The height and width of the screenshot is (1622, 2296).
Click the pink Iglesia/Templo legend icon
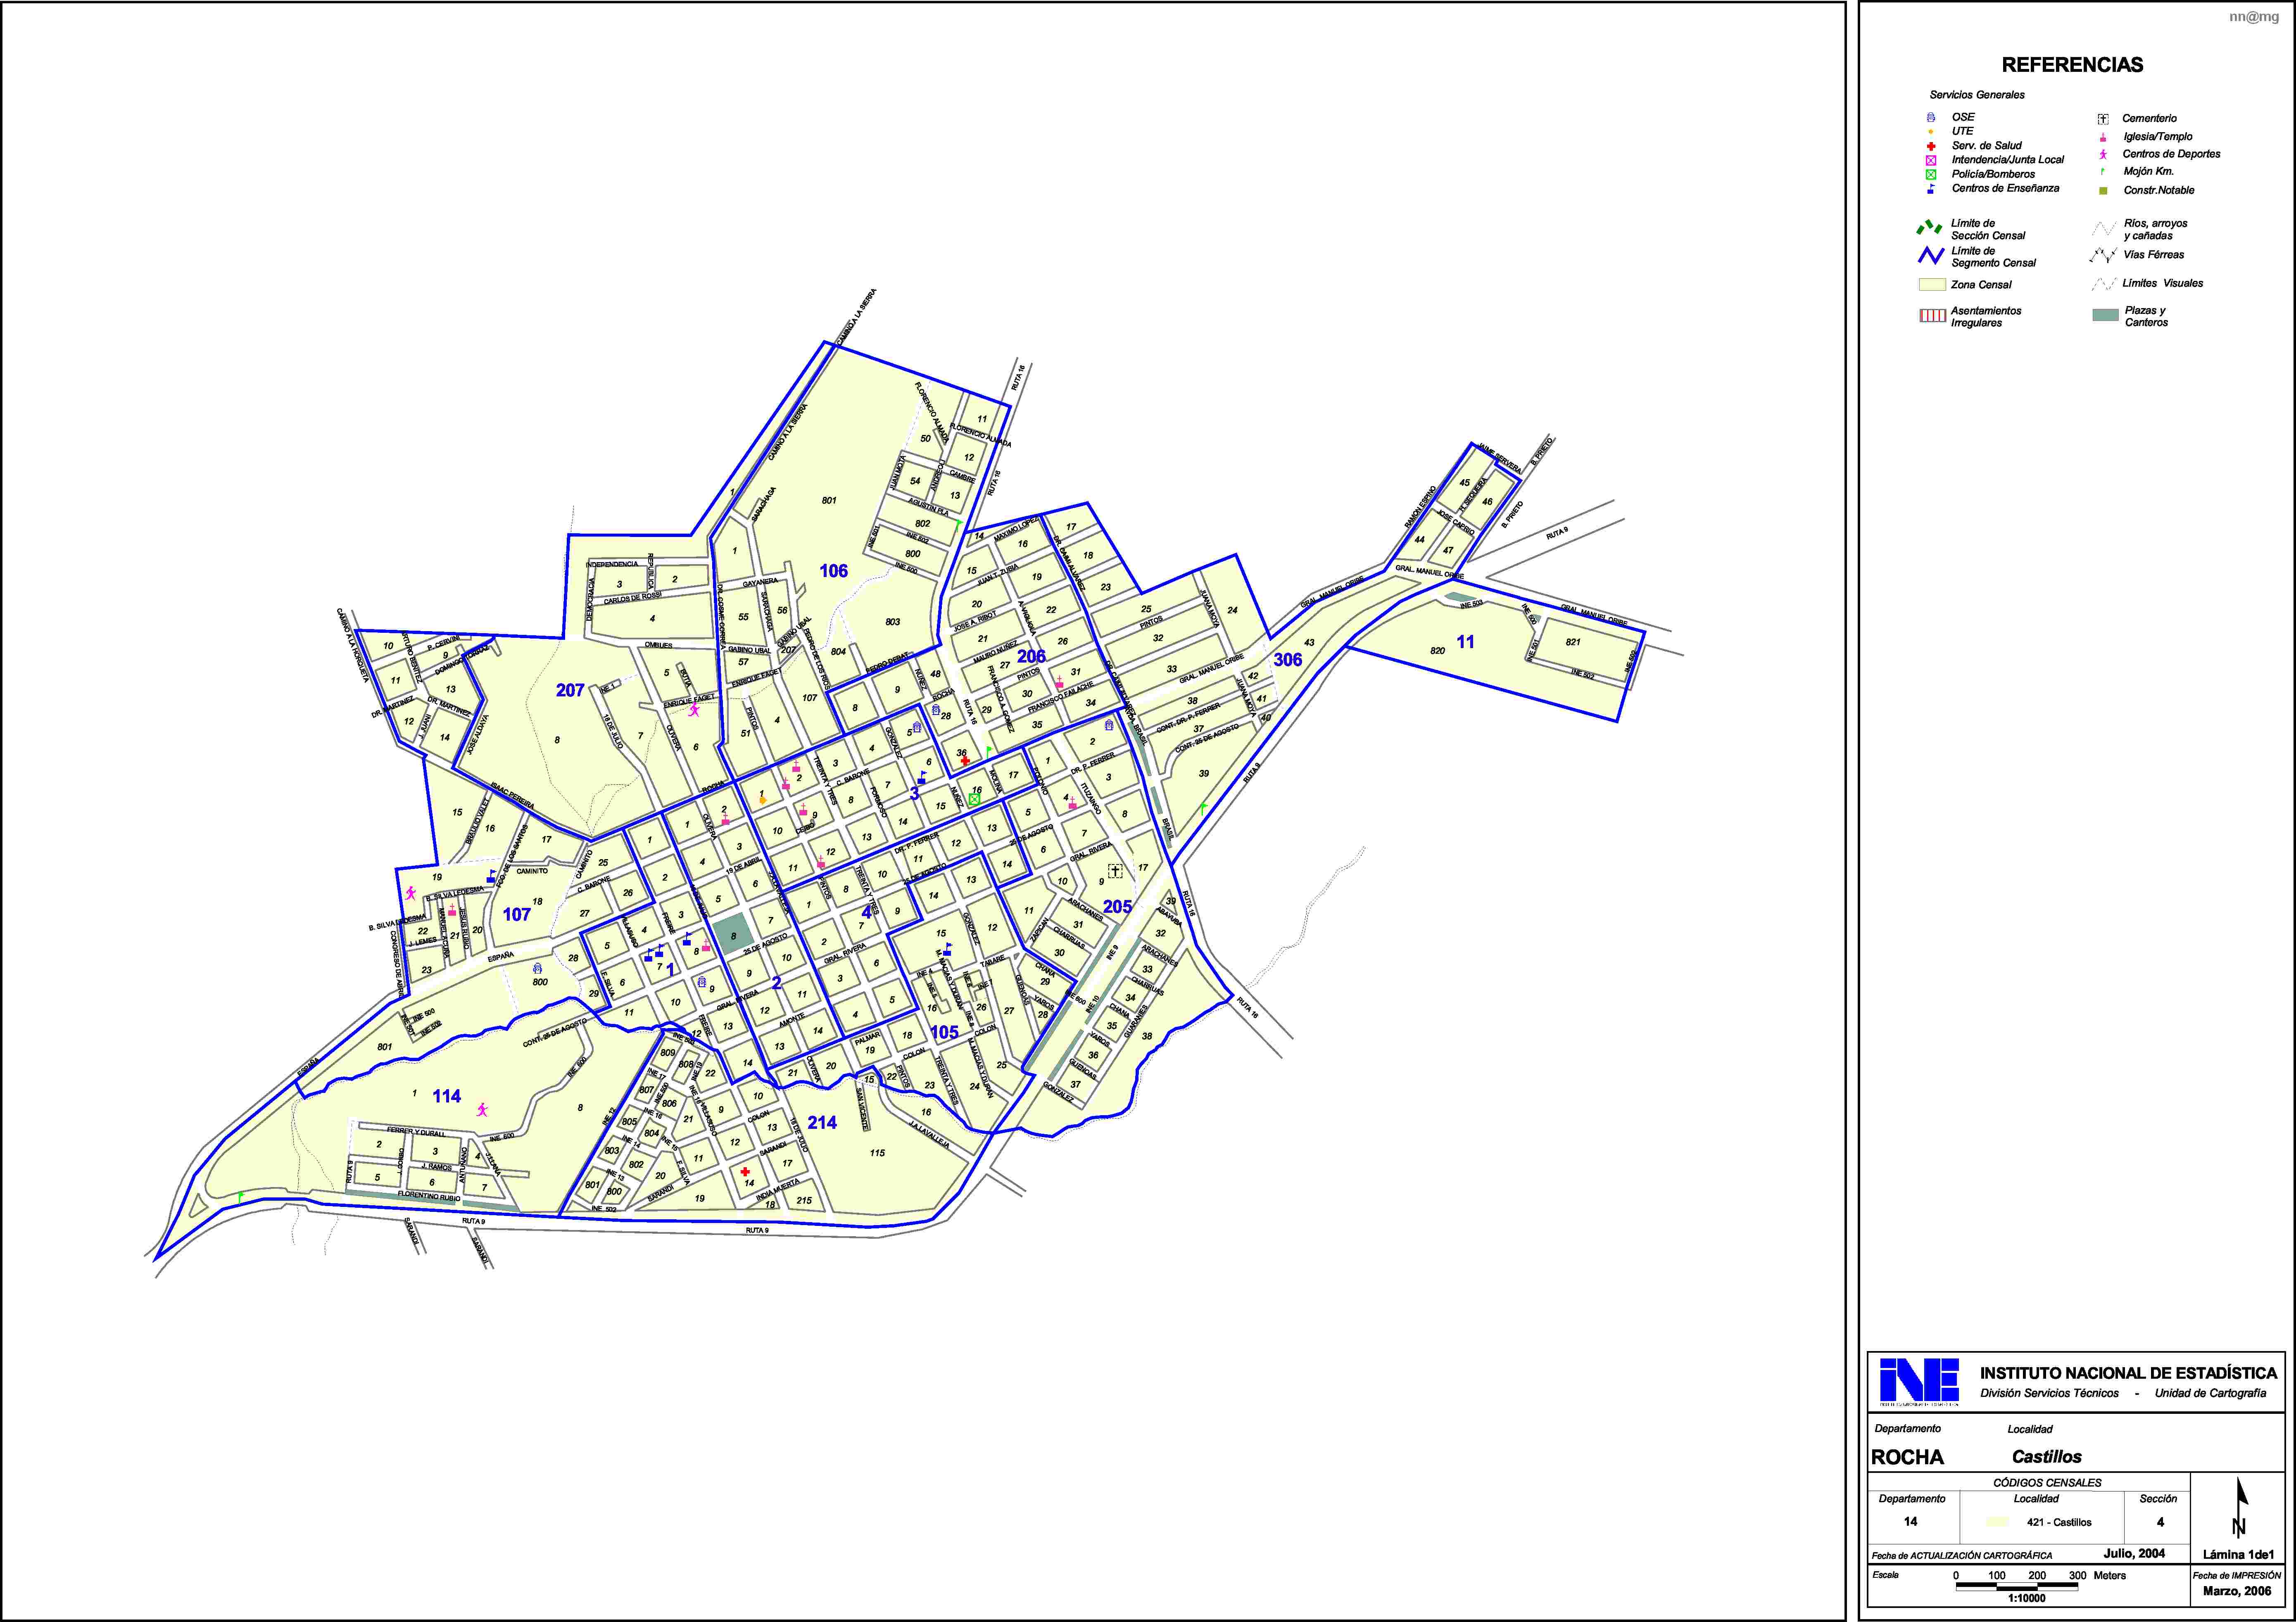(x=2103, y=137)
